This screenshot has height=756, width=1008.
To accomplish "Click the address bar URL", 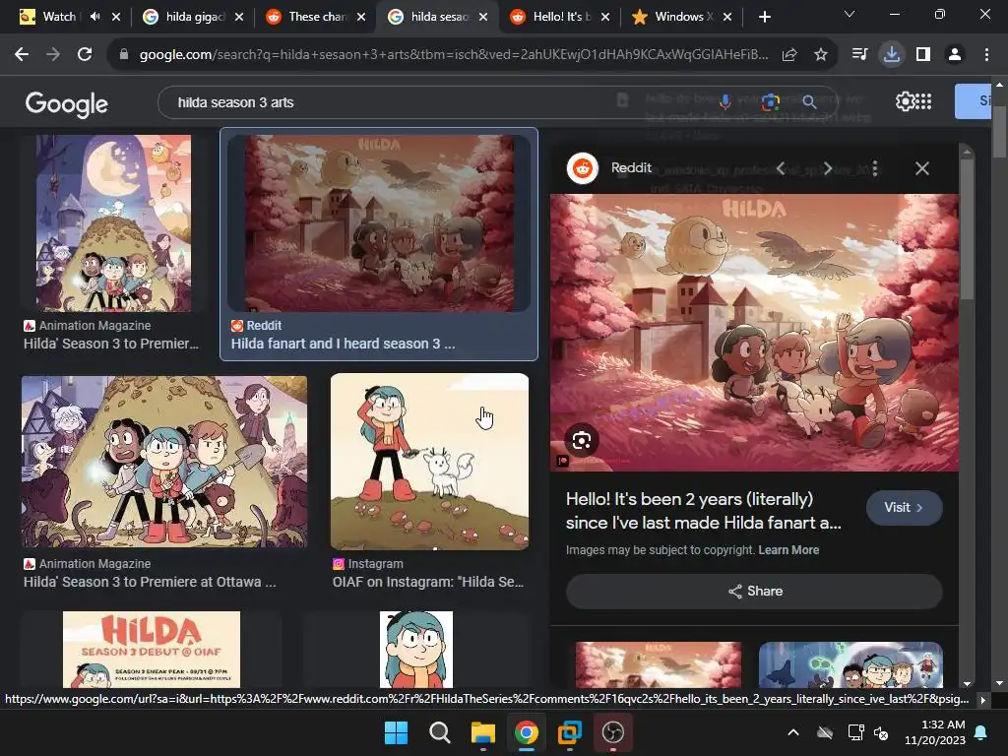I will [453, 55].
